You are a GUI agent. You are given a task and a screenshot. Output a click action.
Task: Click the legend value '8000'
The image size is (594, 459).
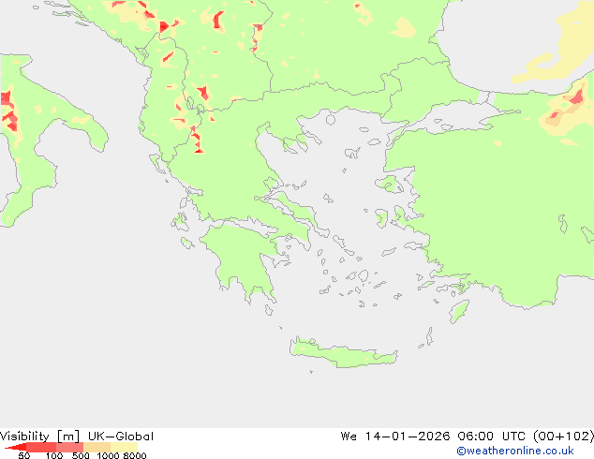pos(135,455)
